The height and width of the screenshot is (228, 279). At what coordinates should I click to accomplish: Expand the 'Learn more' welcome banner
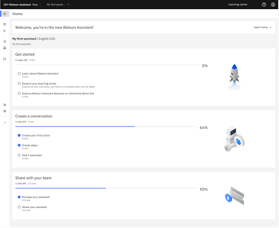point(262,27)
